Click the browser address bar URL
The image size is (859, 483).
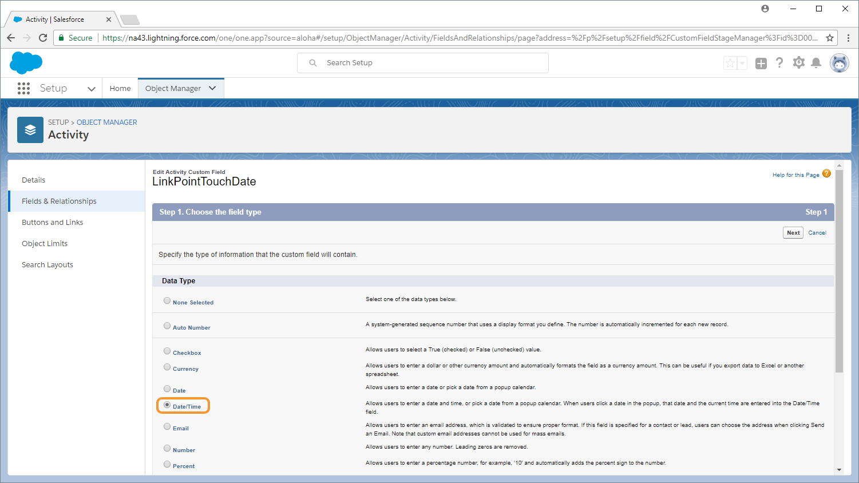460,38
